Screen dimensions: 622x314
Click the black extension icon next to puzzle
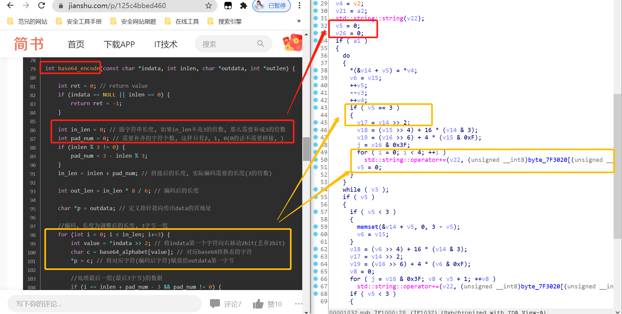[x=228, y=6]
